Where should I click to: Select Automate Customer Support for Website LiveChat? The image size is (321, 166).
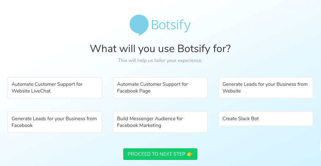point(55,88)
